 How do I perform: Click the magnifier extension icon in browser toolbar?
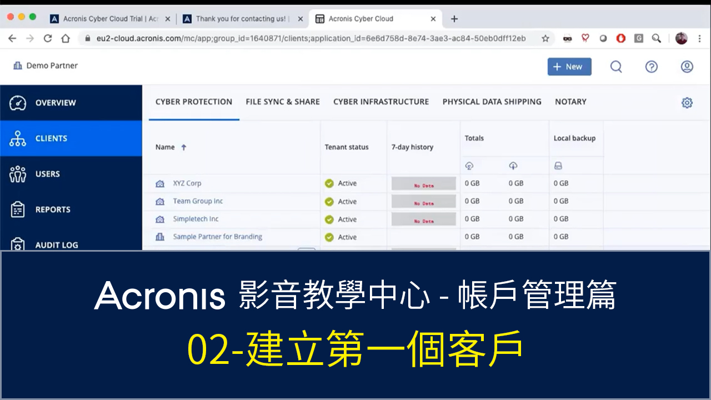click(x=657, y=38)
